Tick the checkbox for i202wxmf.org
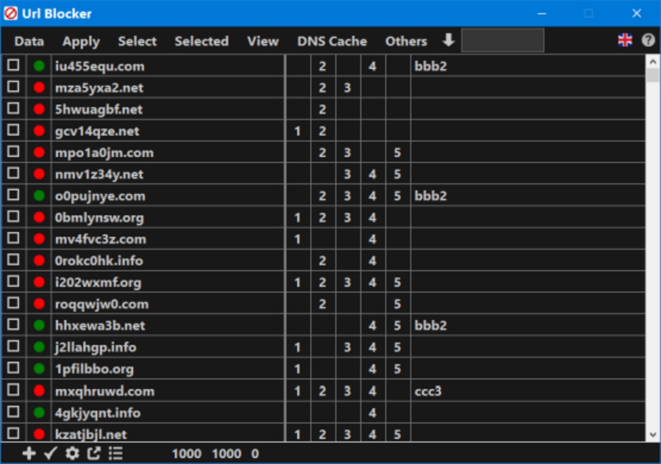The width and height of the screenshot is (661, 464). point(13,281)
